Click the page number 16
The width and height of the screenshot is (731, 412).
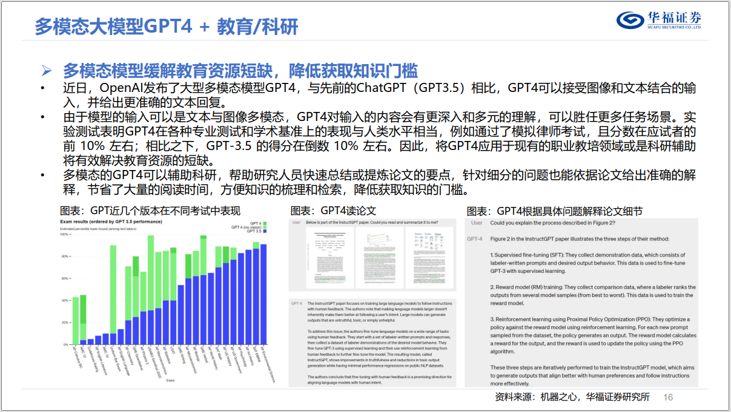(x=669, y=397)
